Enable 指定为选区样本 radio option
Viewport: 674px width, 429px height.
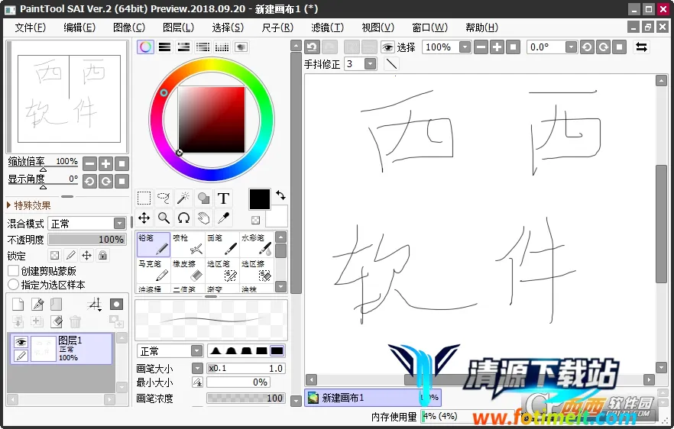(x=13, y=285)
